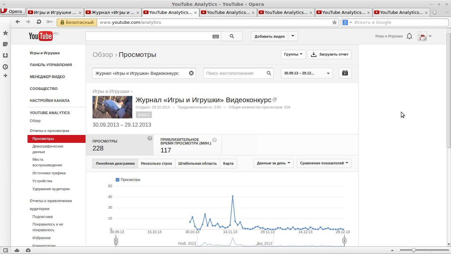
Task: Click the search magnifier button
Action: tap(231, 36)
